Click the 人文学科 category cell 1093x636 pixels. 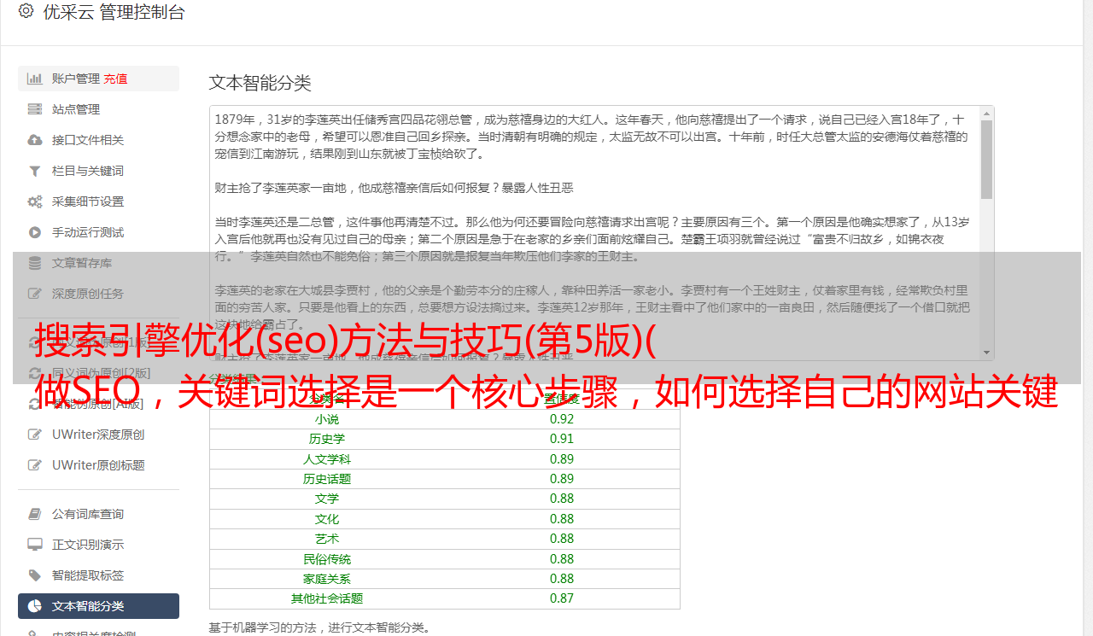(x=326, y=459)
